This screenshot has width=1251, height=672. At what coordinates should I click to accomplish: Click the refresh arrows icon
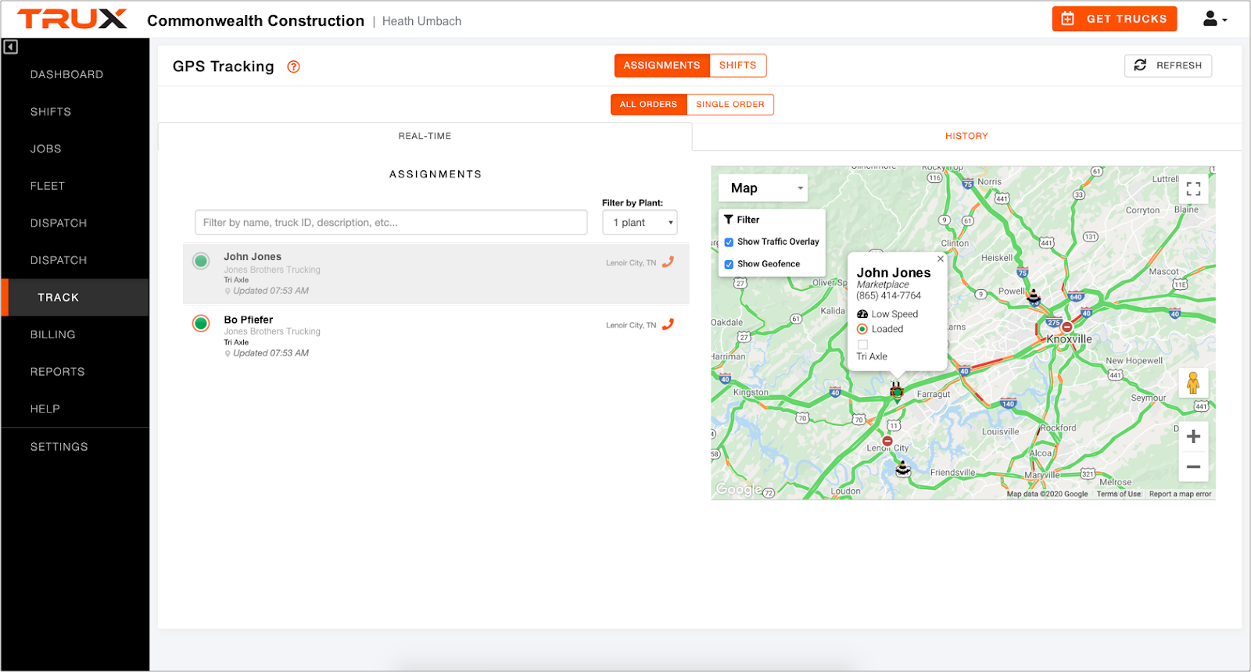pos(1140,65)
